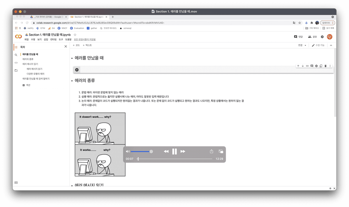Adjust the QuickTime volume slider
The image size is (349, 207).
click(x=142, y=151)
